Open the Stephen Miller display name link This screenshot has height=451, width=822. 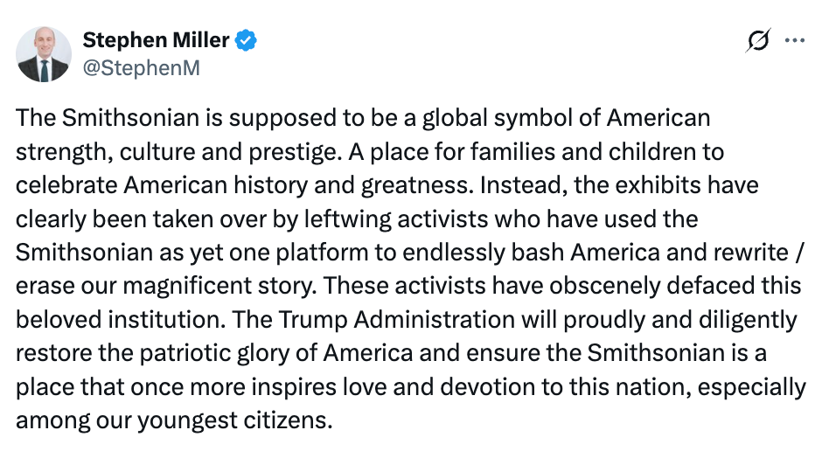156,40
